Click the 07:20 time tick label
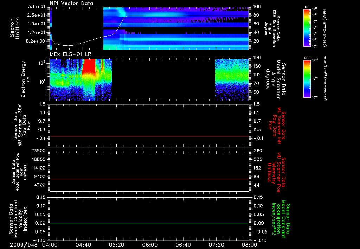This screenshot has height=249, width=360. (216, 245)
